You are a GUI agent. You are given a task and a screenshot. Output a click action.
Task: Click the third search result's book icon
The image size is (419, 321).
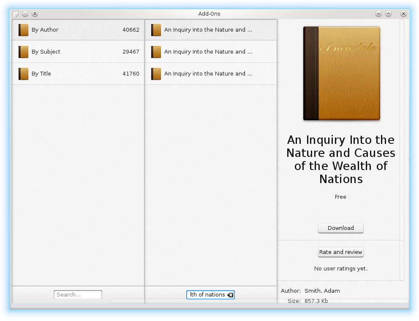[156, 74]
